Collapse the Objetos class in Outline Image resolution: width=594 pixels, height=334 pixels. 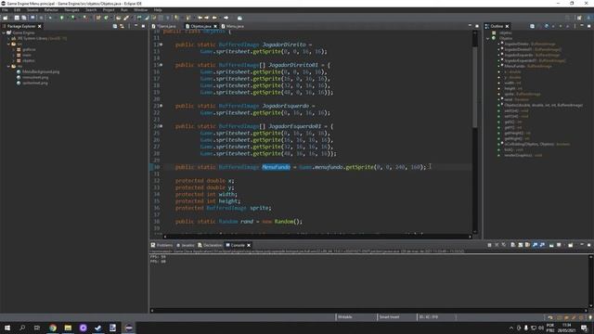[488, 38]
